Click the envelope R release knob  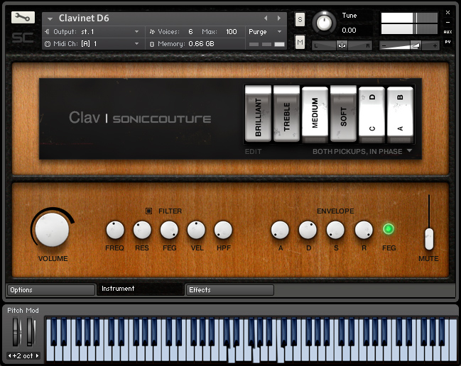pos(364,230)
